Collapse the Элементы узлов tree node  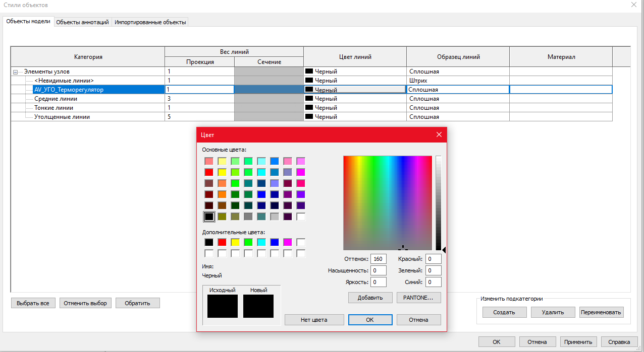16,72
